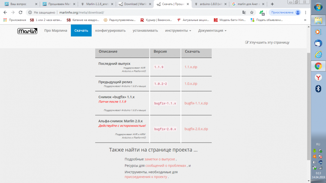Close the 'Прошиваем Marl' tab

point(74,4)
